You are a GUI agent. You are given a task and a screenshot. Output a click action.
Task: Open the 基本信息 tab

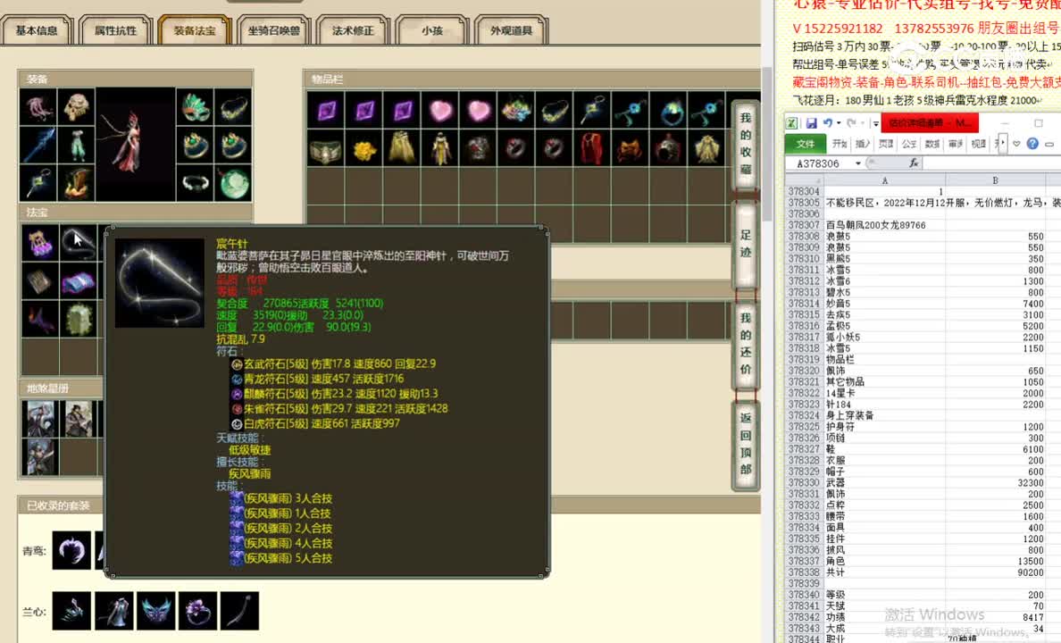pos(37,30)
